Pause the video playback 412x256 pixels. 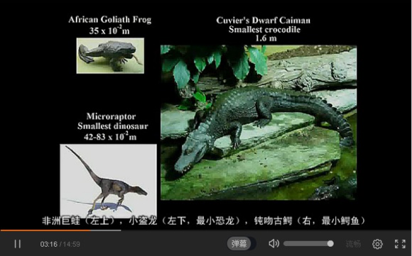(18, 244)
